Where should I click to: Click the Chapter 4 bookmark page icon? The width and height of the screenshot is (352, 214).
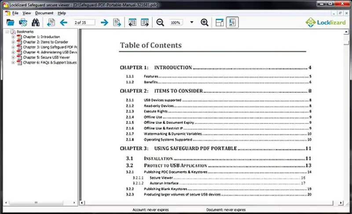coord(19,52)
